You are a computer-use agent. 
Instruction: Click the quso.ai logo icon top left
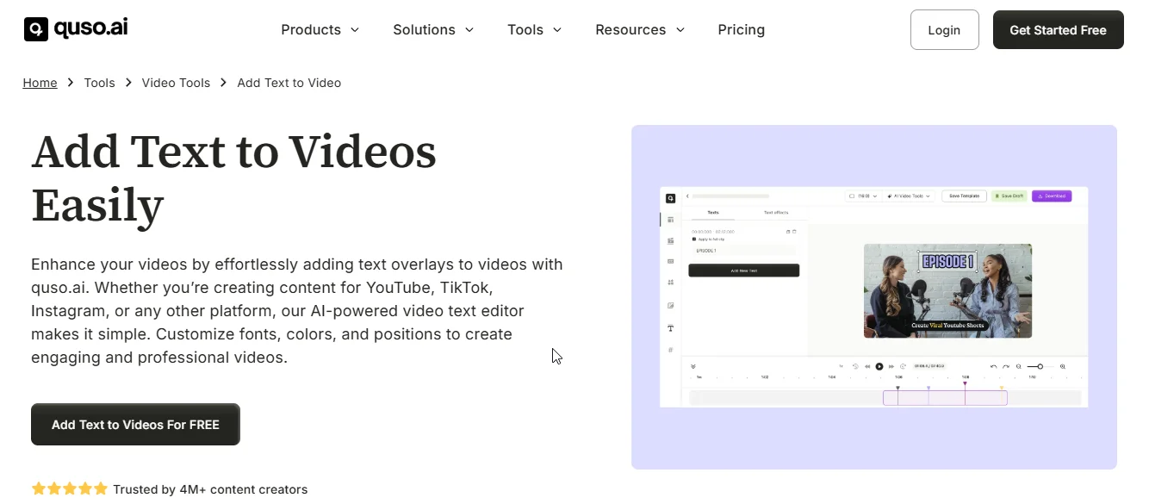[x=34, y=28]
